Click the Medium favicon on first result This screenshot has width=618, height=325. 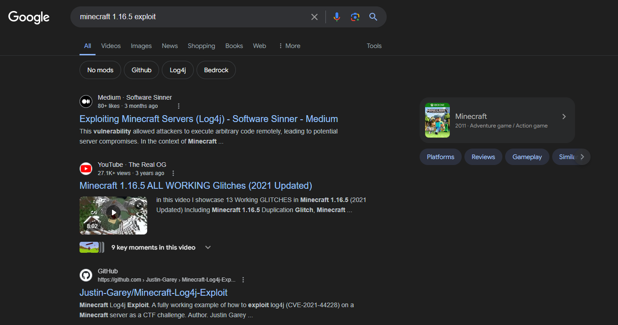(x=86, y=101)
